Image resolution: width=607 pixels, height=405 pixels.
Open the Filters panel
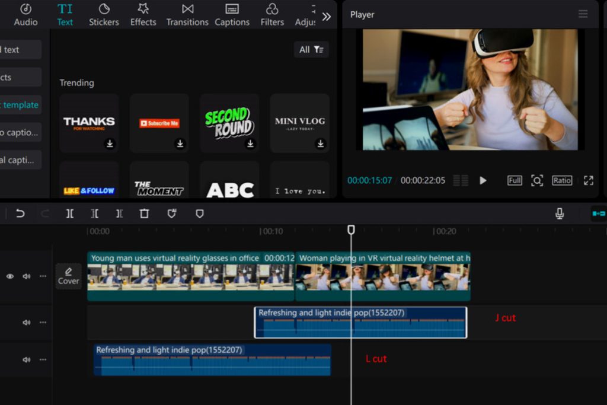[272, 15]
